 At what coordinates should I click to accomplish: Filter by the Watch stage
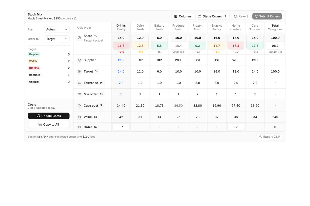(x=33, y=61)
